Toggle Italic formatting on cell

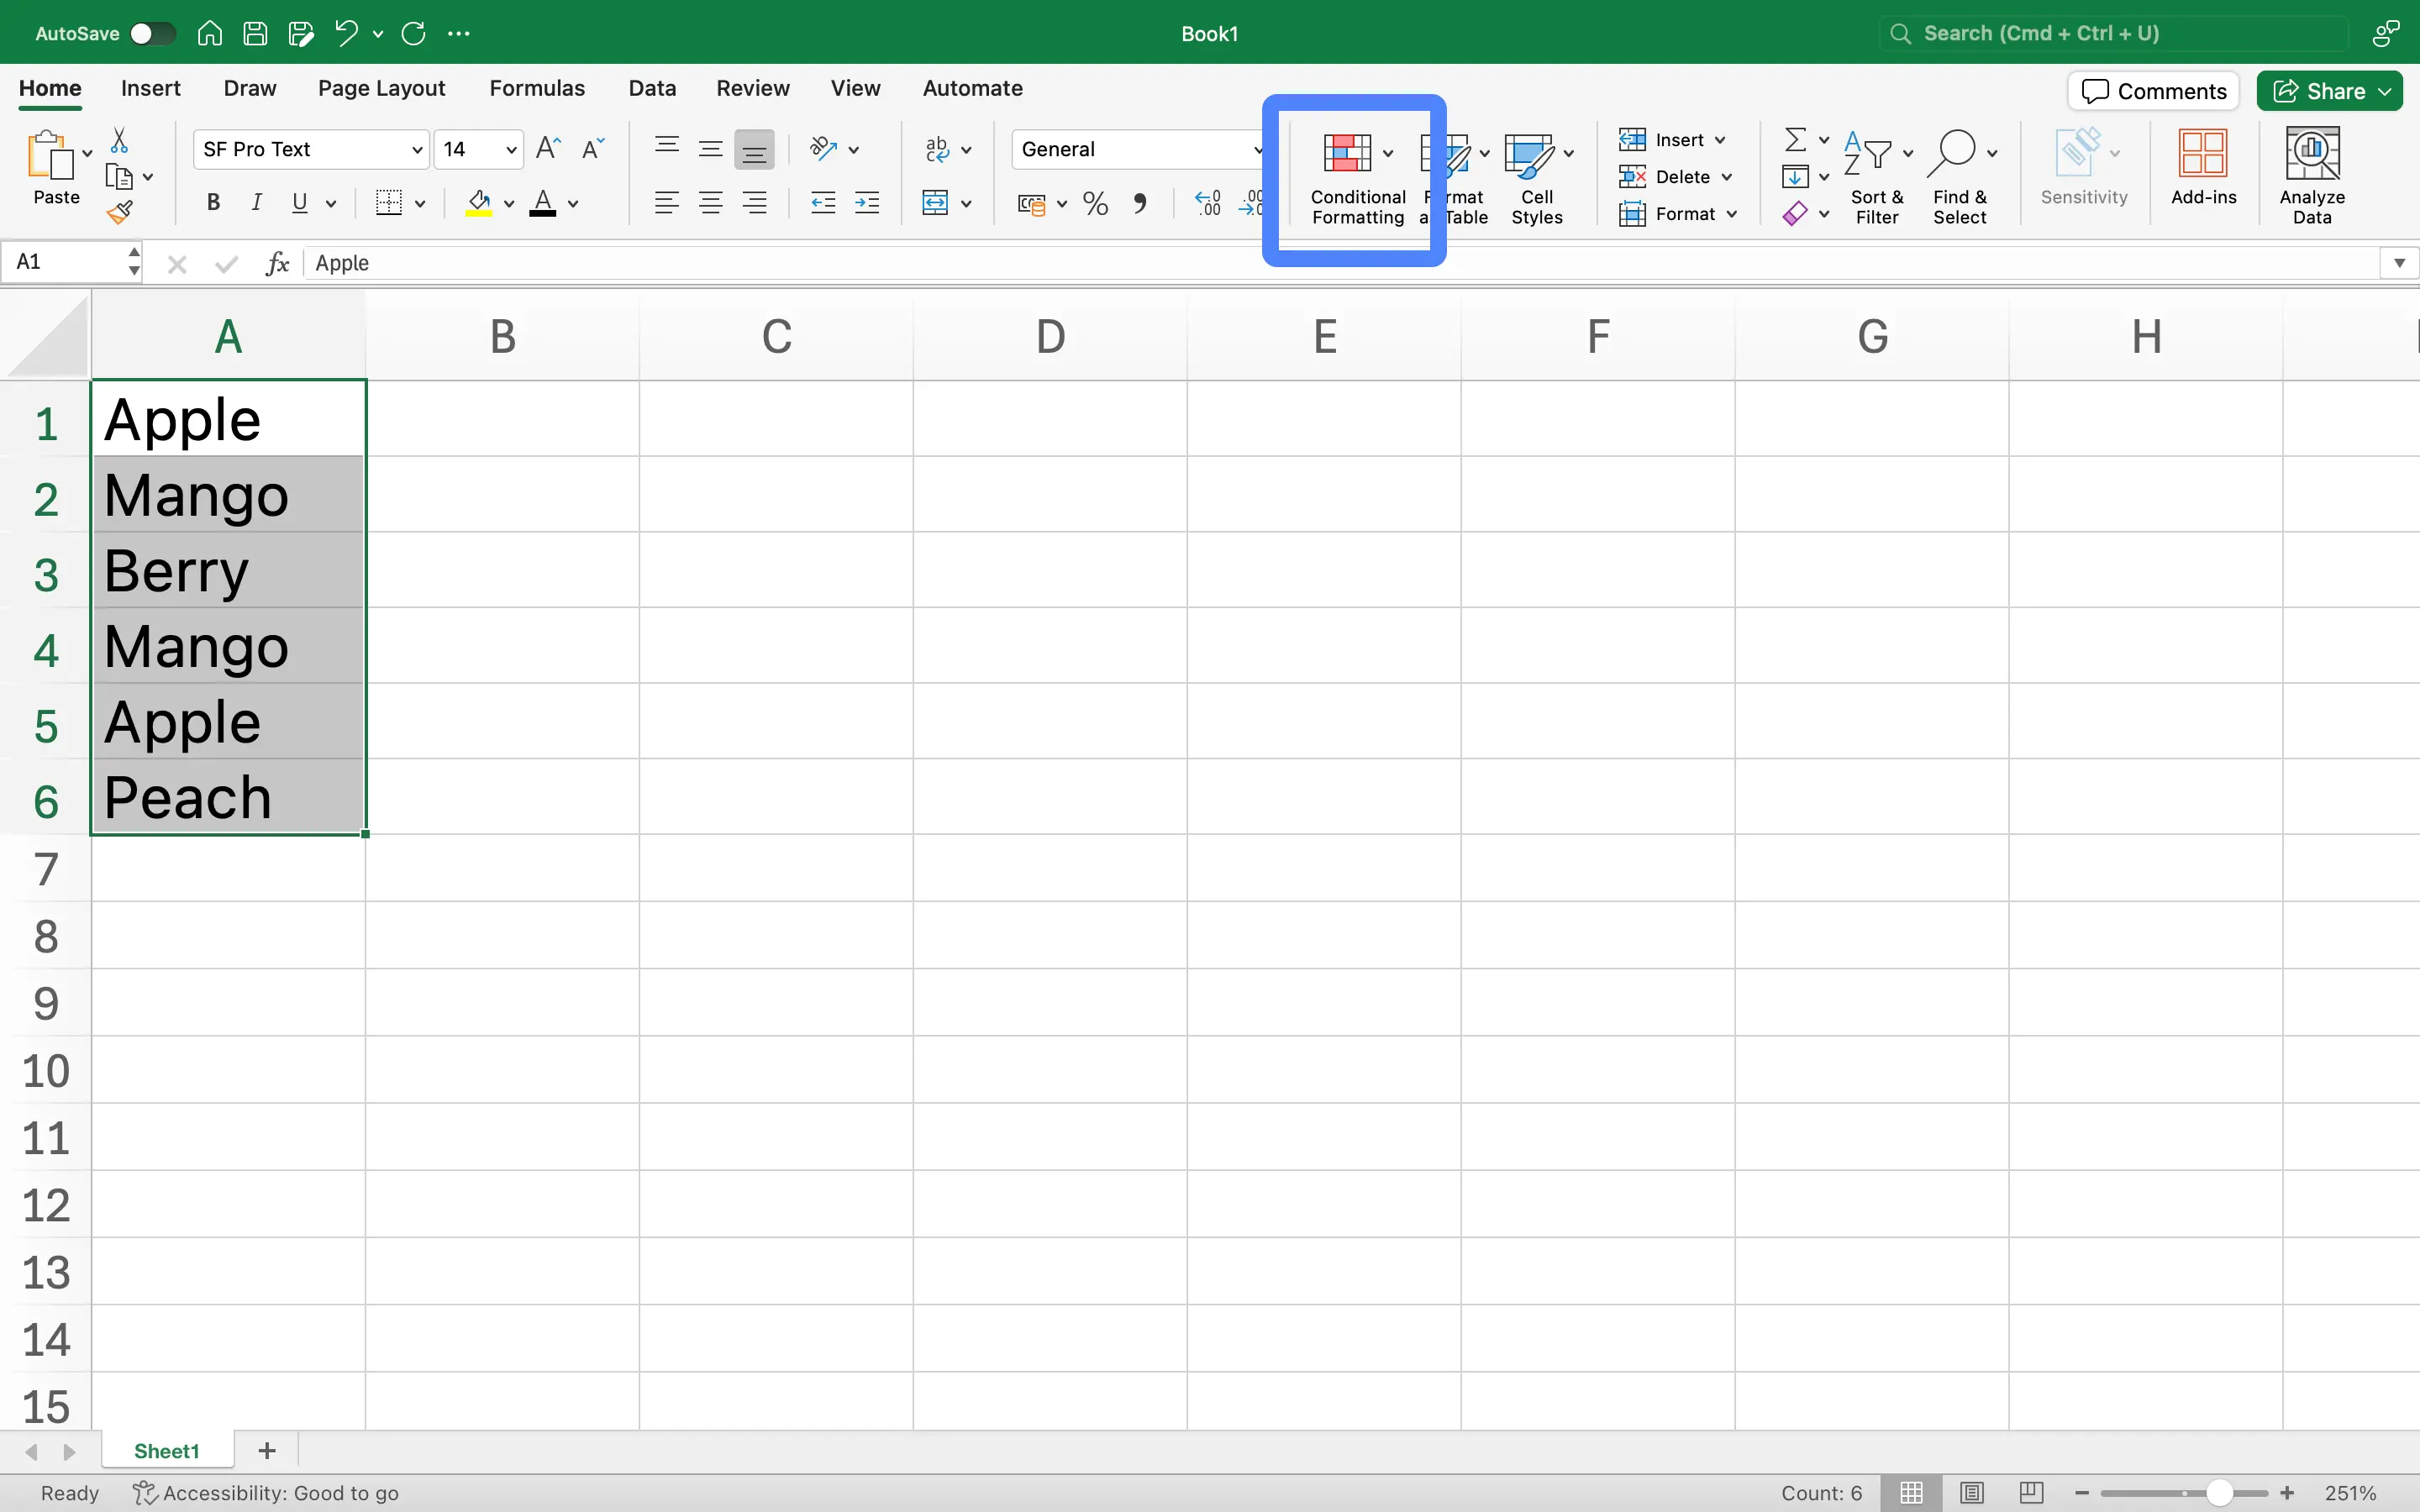(256, 204)
